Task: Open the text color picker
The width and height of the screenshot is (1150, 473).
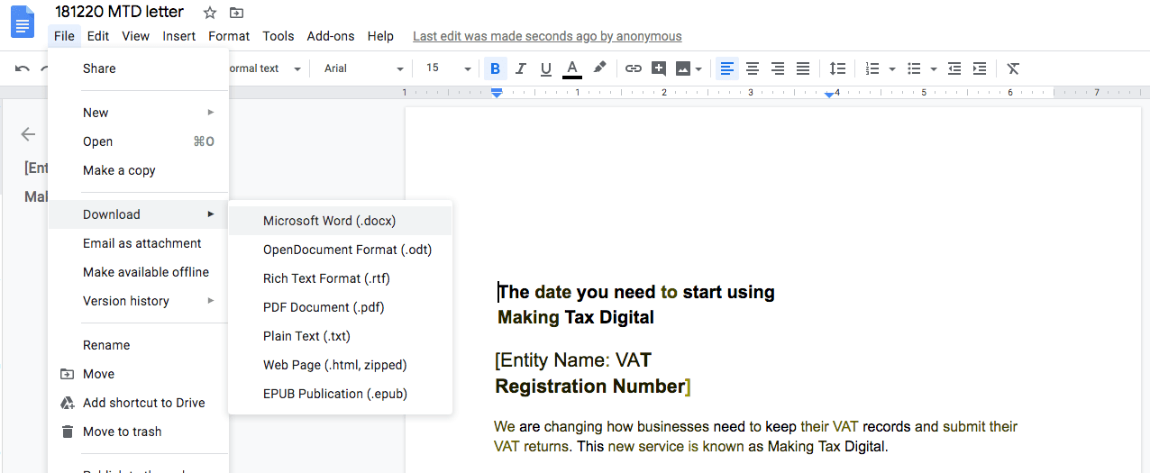Action: (x=572, y=68)
